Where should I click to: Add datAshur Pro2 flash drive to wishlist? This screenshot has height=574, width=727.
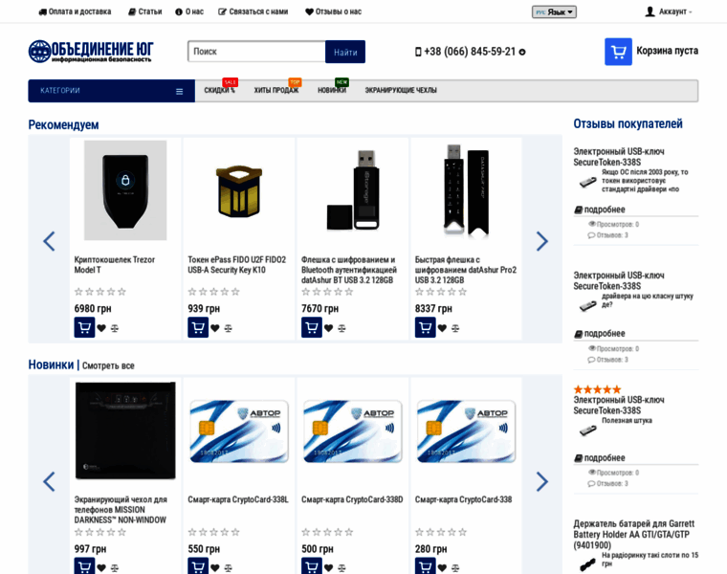[x=442, y=328]
